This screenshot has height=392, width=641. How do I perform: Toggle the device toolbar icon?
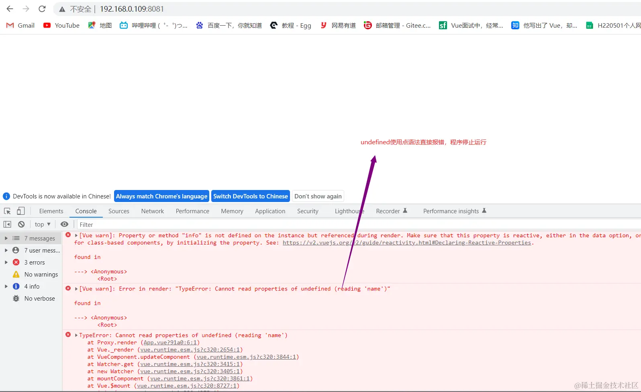pyautogui.click(x=21, y=211)
